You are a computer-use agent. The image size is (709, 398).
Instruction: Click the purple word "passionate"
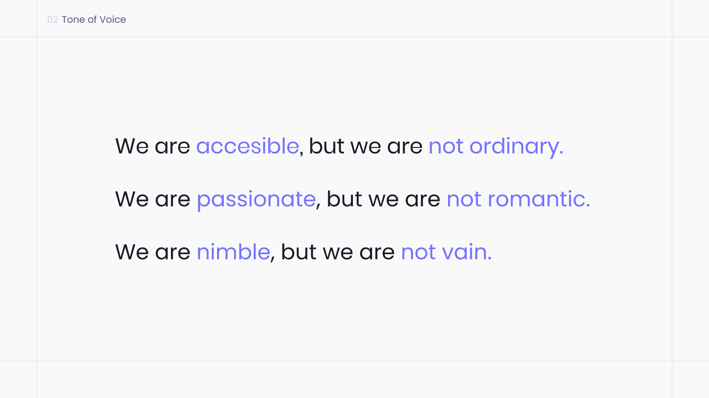[x=256, y=199]
